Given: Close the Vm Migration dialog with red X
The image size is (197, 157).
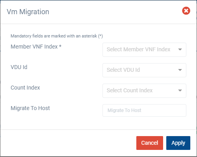Looking at the screenshot, I should tap(186, 11).
